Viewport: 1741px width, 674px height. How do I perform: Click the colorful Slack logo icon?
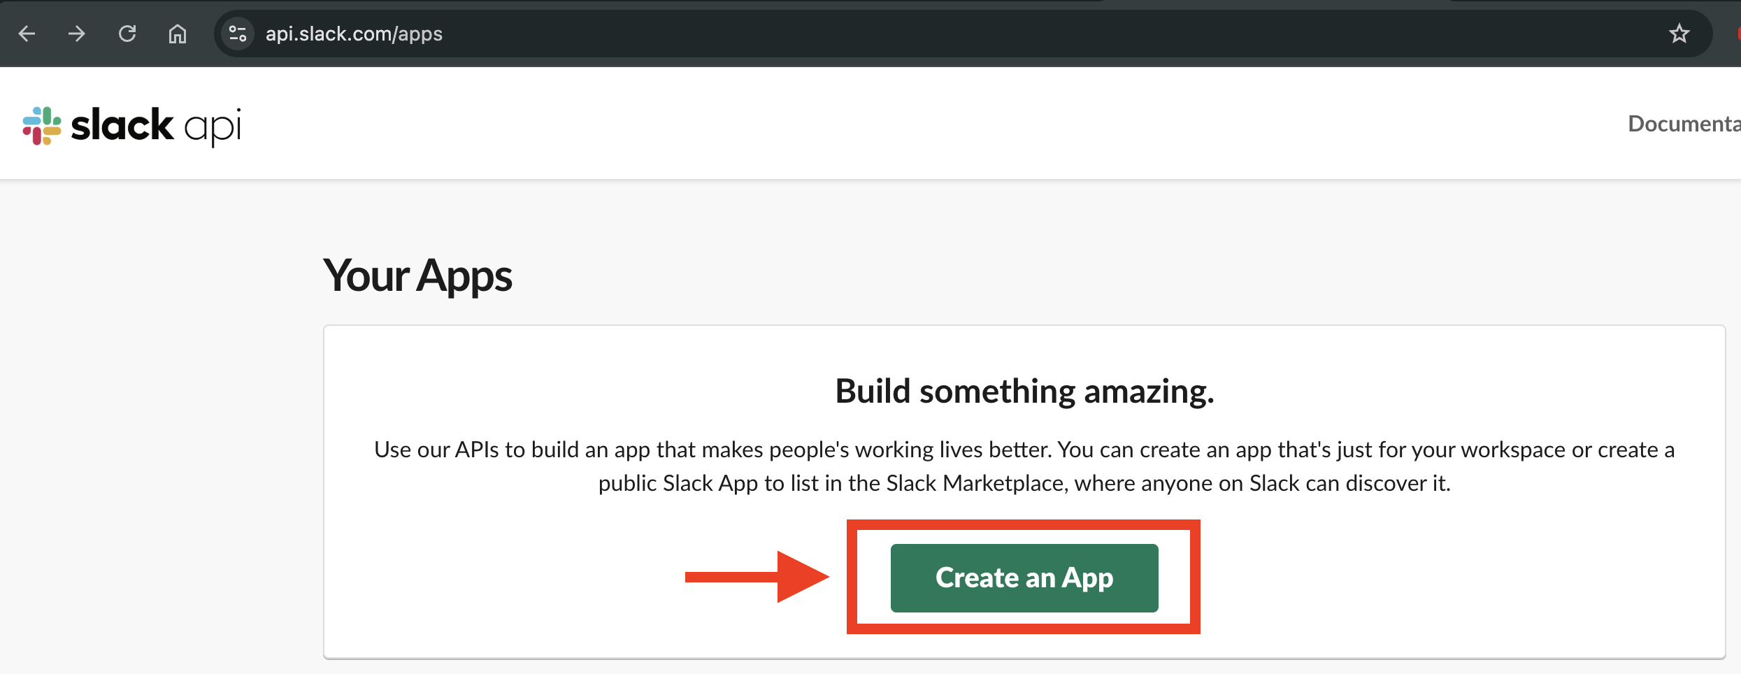42,126
